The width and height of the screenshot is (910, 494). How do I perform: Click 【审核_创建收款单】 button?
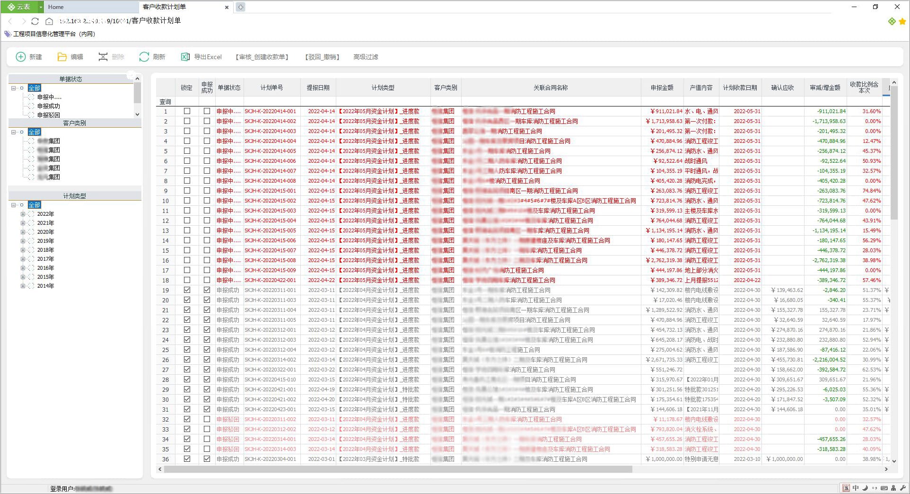262,57
